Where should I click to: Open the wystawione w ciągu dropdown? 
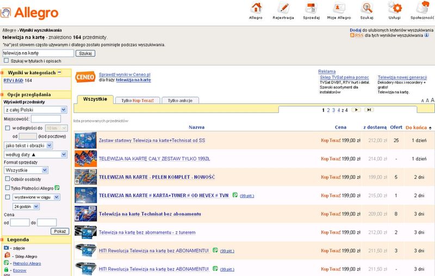(x=36, y=197)
